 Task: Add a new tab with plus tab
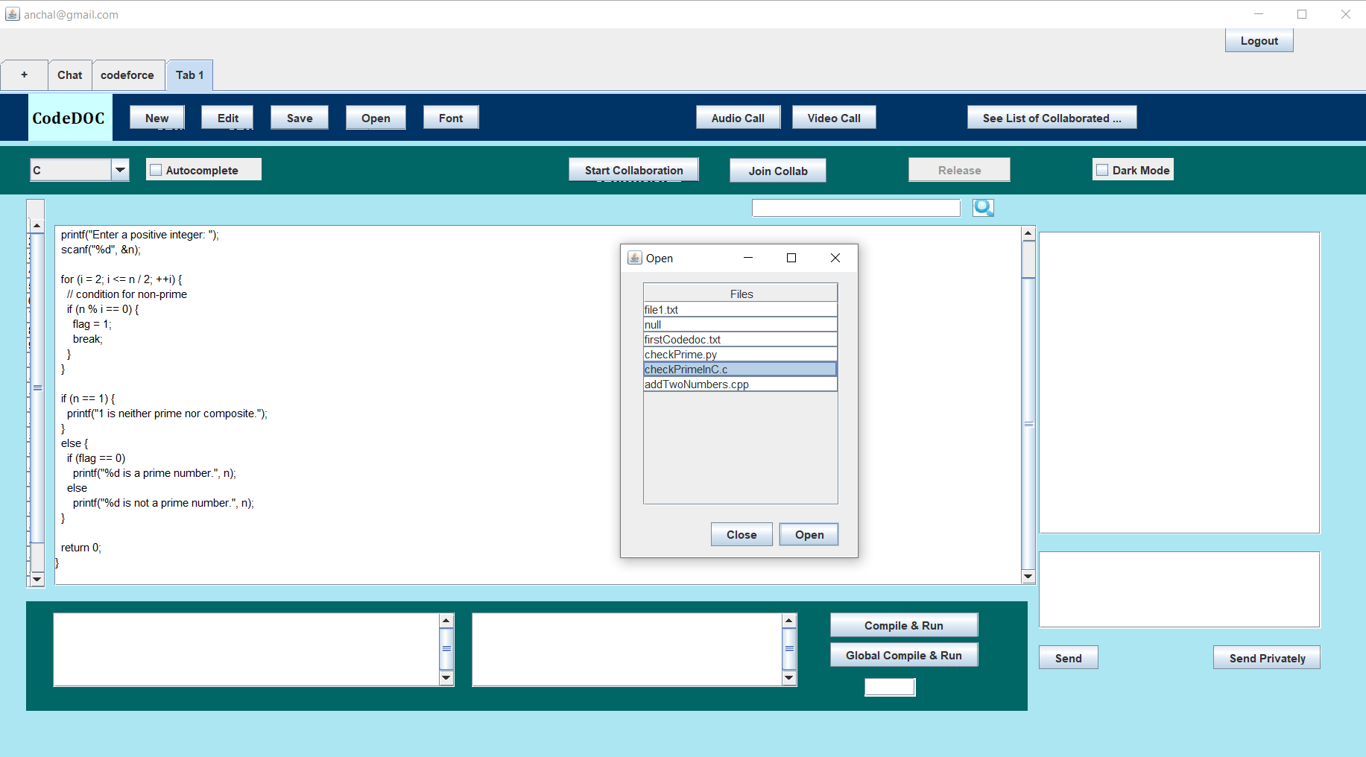click(x=25, y=75)
